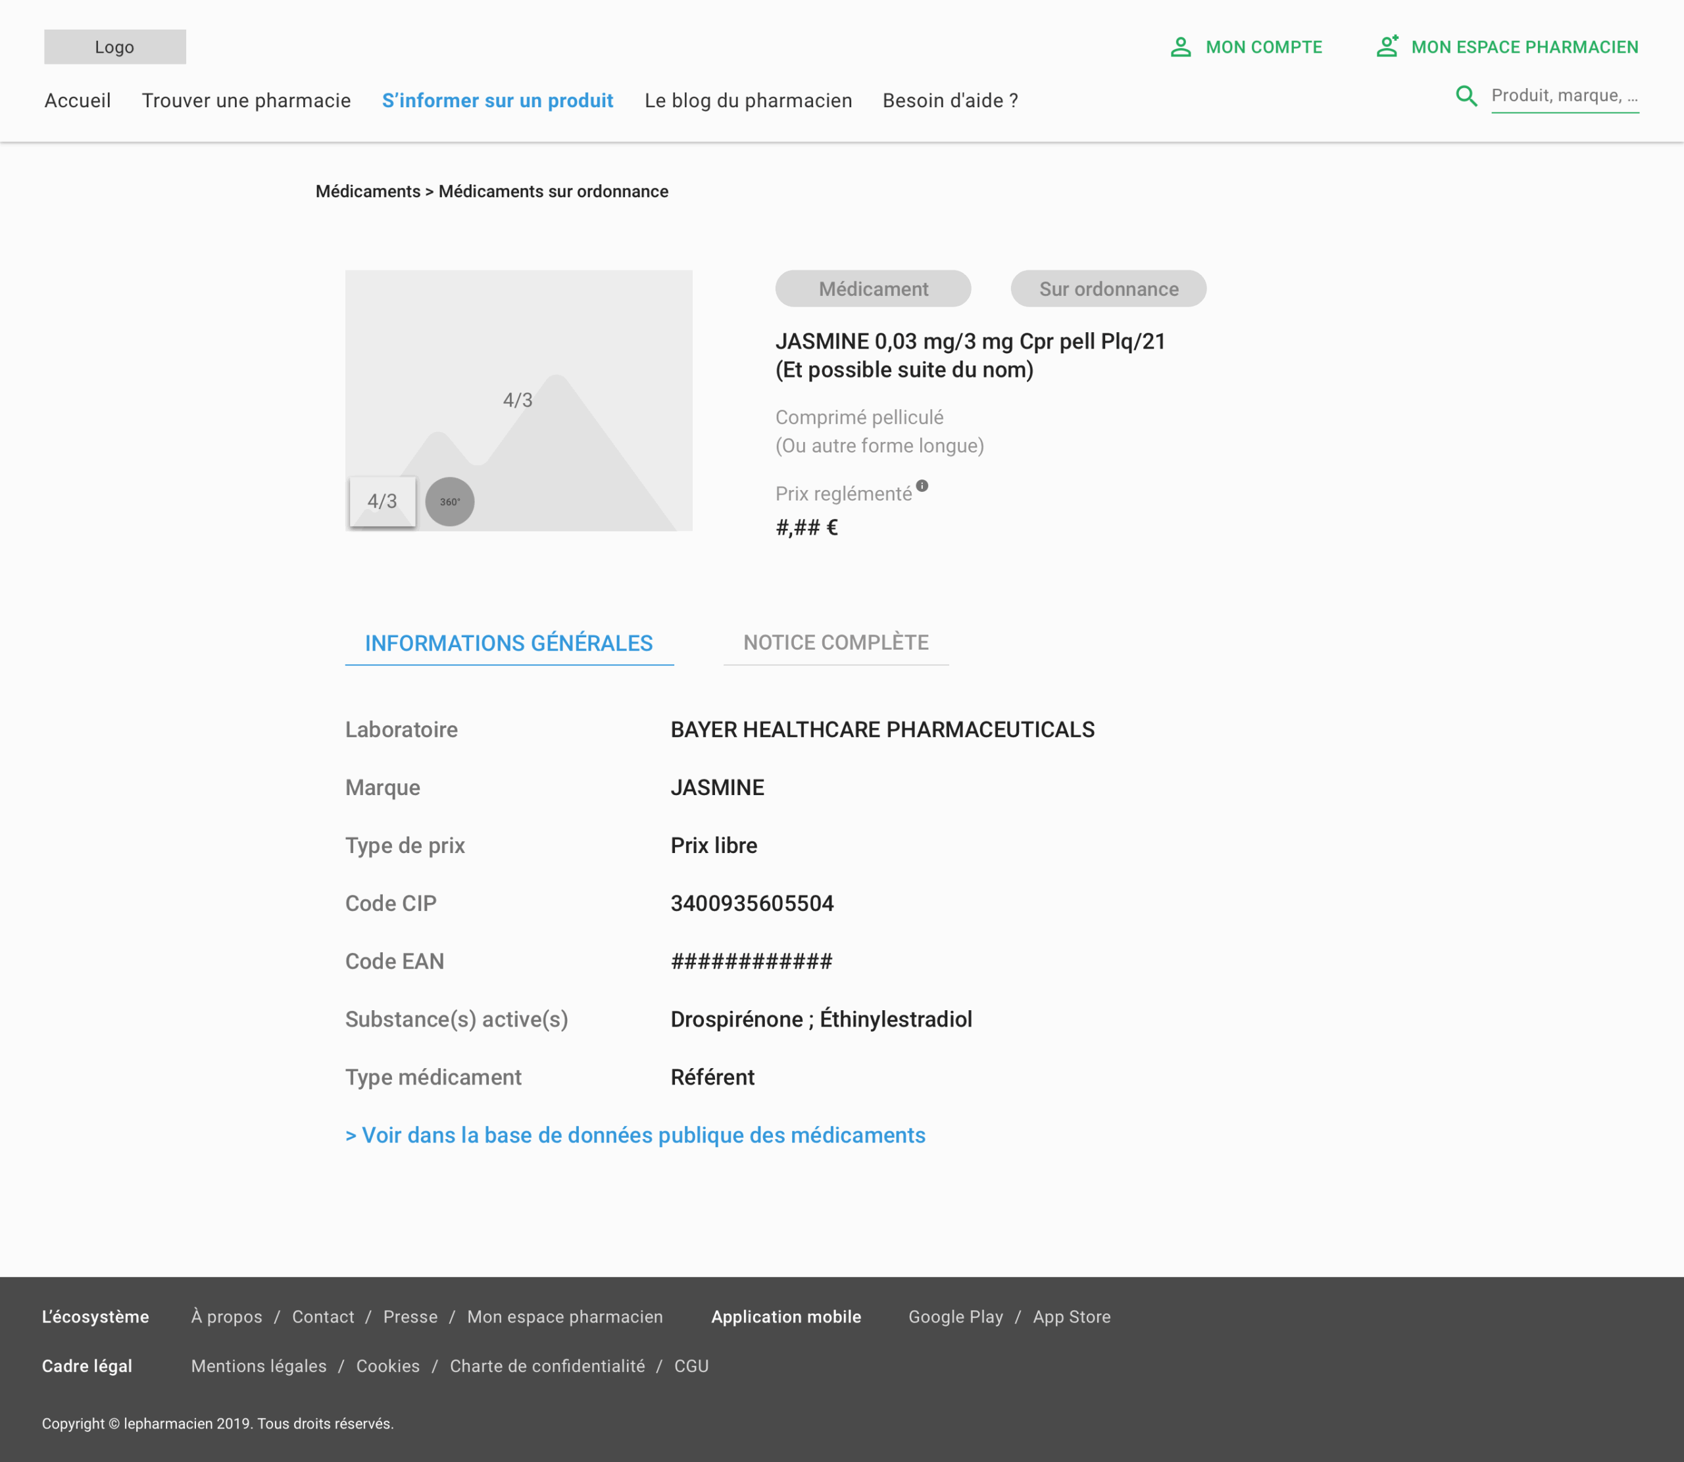Select the 4/3 image thumbnail
The width and height of the screenshot is (1684, 1462).
pos(383,501)
